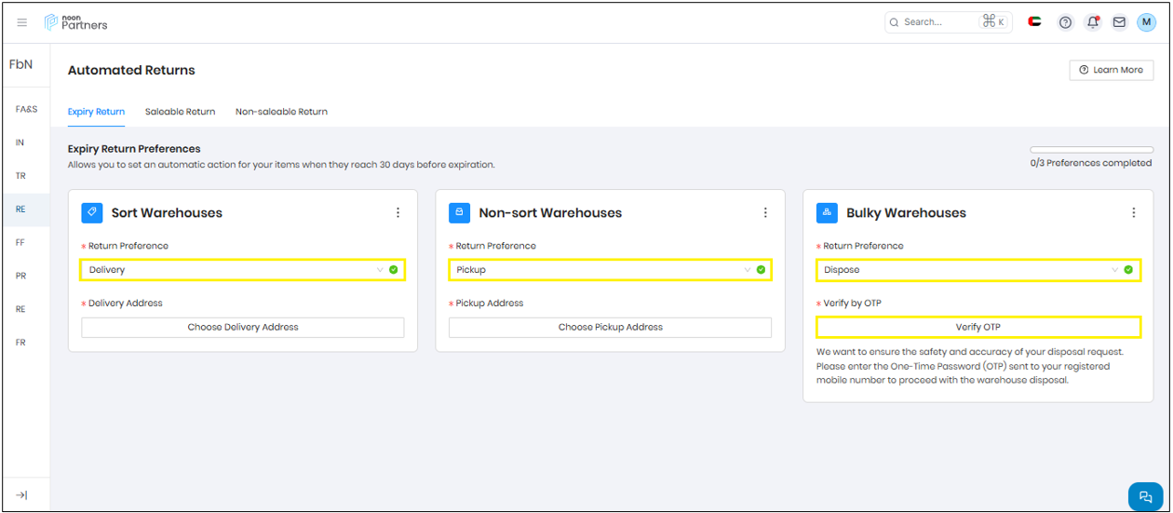
Task: Open the chat support bubble
Action: coord(1145,497)
